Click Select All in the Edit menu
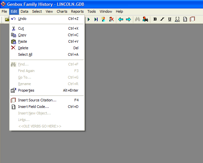Screen dimensions: 203x163 (x=25, y=54)
